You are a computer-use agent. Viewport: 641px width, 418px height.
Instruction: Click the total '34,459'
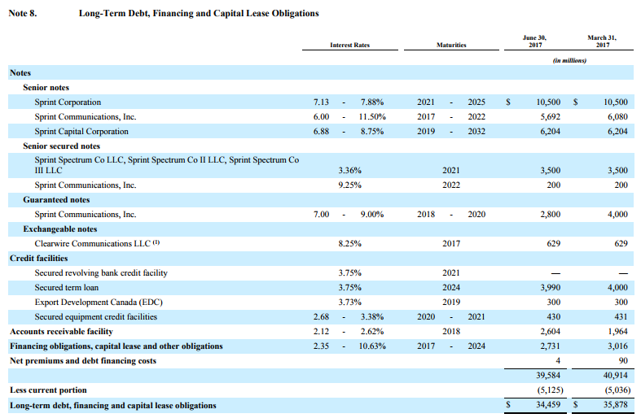pyautogui.click(x=548, y=405)
